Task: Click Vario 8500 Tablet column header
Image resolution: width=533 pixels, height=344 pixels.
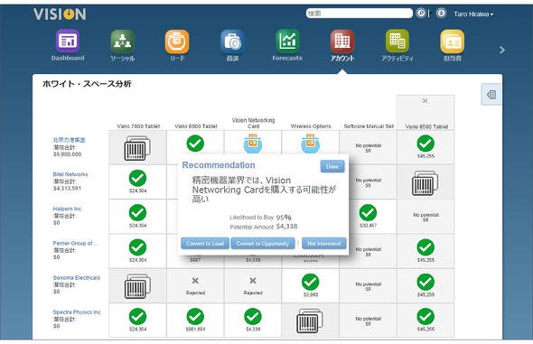Action: point(426,126)
